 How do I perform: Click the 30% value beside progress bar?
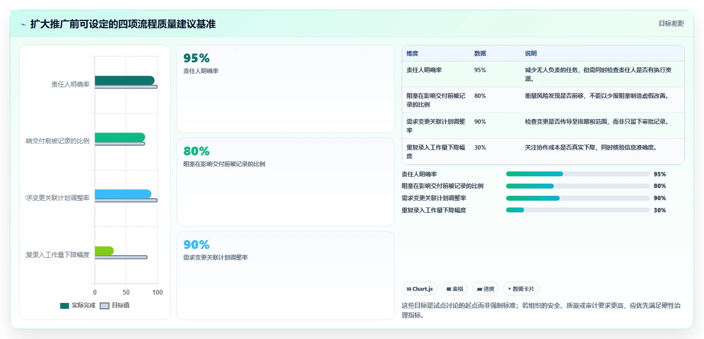tap(660, 210)
